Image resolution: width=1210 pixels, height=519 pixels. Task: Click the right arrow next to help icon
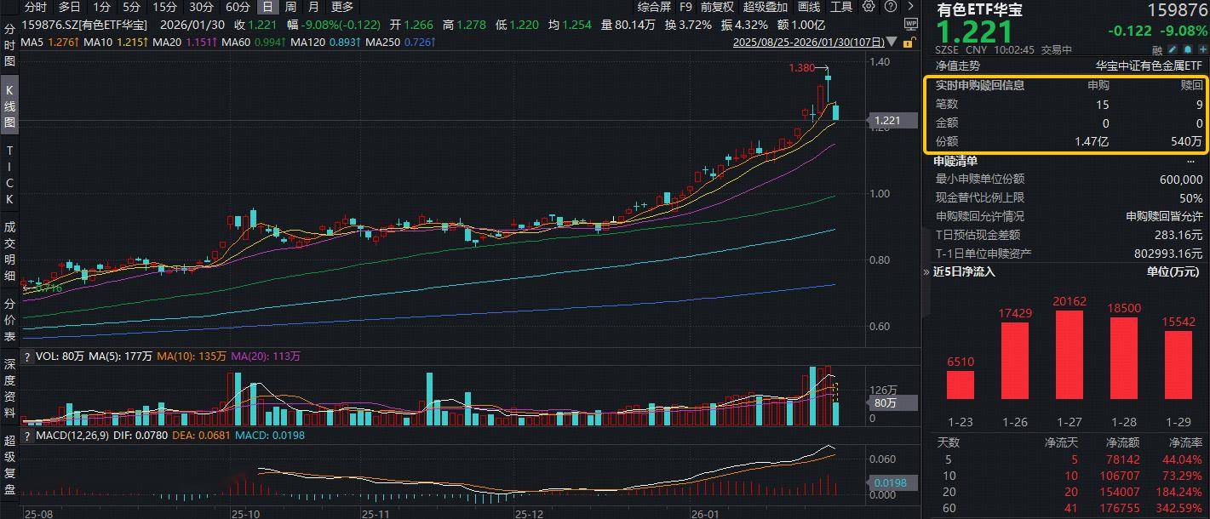coord(910,7)
